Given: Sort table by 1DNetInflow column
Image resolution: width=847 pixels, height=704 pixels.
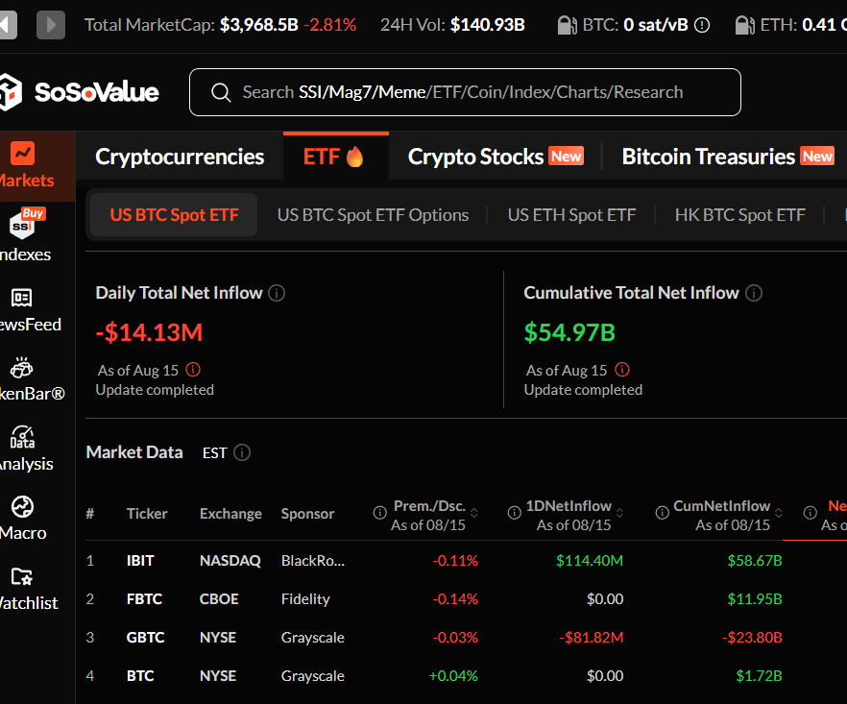Looking at the screenshot, I should point(619,513).
